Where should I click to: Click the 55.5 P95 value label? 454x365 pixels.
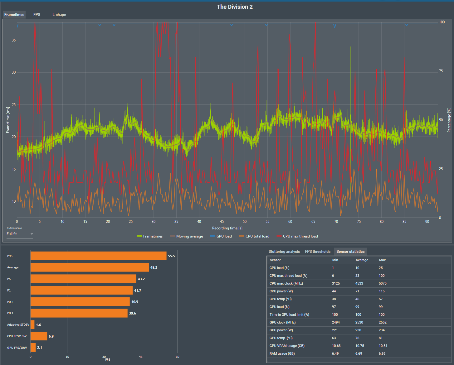171,256
